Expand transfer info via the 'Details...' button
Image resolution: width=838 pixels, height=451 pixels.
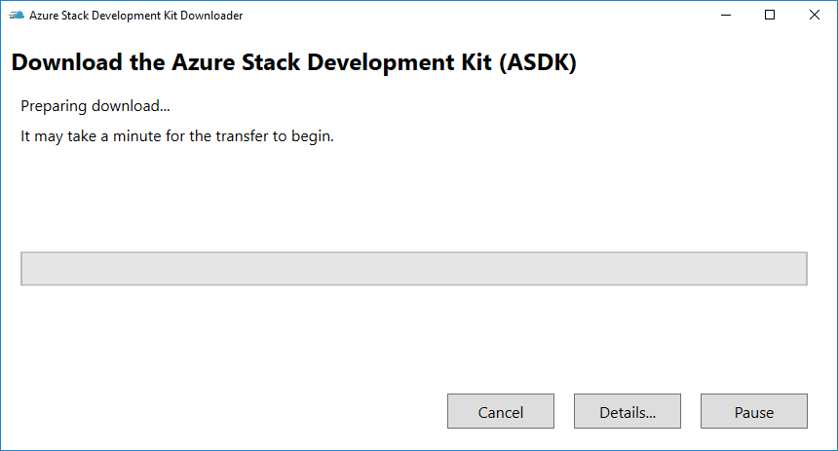pyautogui.click(x=627, y=411)
